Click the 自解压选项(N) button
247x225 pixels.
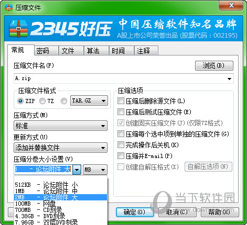[x=208, y=166]
